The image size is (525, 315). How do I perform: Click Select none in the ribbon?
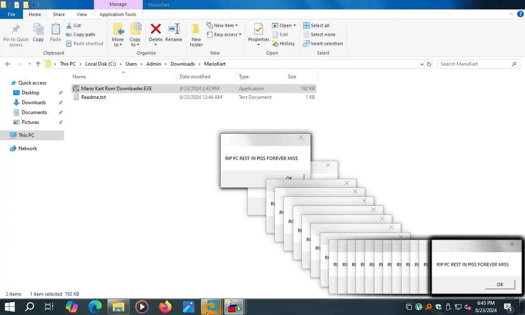[319, 34]
